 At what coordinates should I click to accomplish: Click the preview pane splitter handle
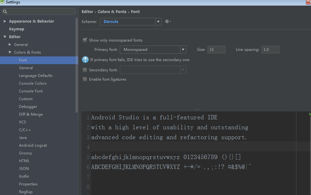click(197, 110)
